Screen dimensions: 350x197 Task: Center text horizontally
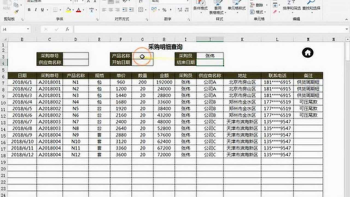tap(111, 10)
